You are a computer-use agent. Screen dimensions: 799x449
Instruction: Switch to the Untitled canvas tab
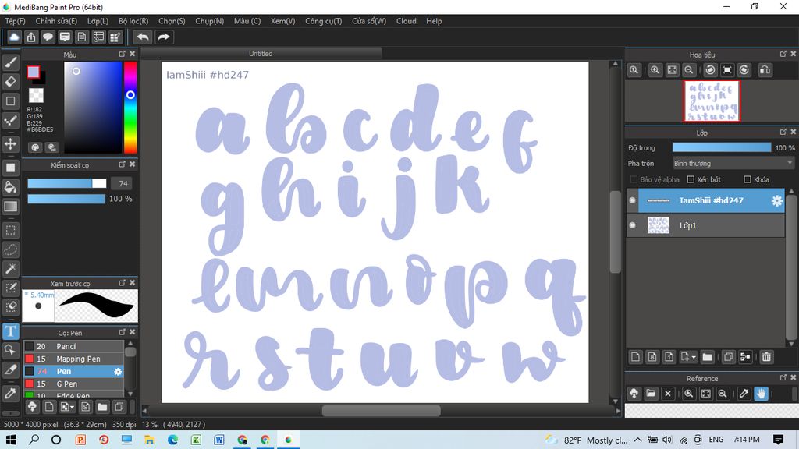pos(261,54)
